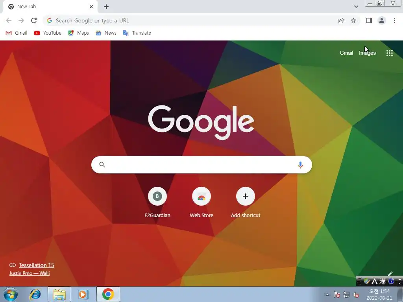Bookmark this tab with the star icon
Image resolution: width=403 pixels, height=302 pixels.
pyautogui.click(x=353, y=20)
